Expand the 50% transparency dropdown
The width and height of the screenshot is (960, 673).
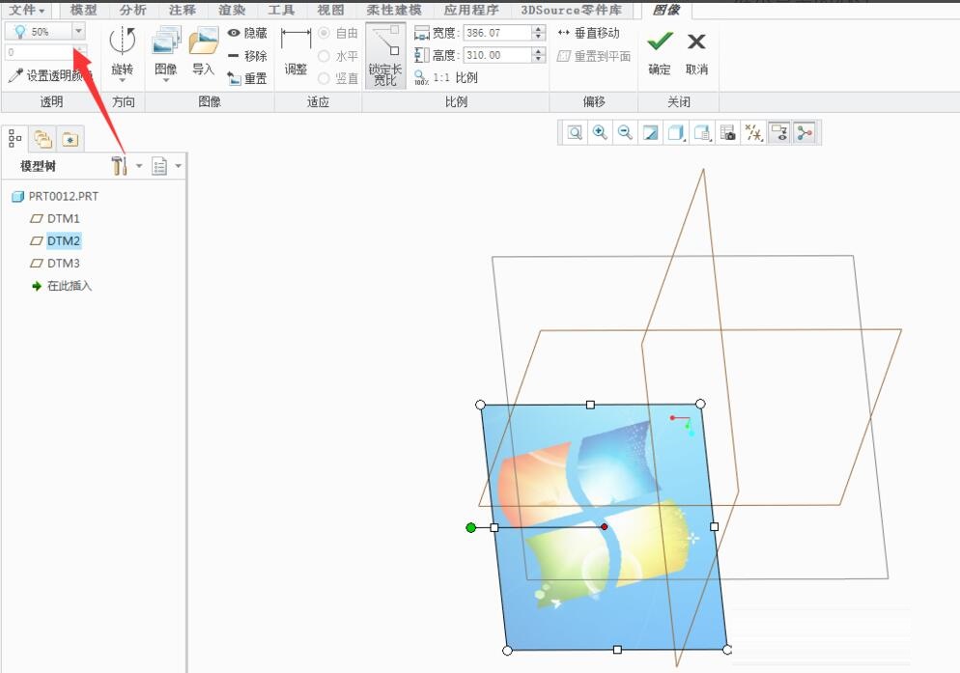pos(79,32)
